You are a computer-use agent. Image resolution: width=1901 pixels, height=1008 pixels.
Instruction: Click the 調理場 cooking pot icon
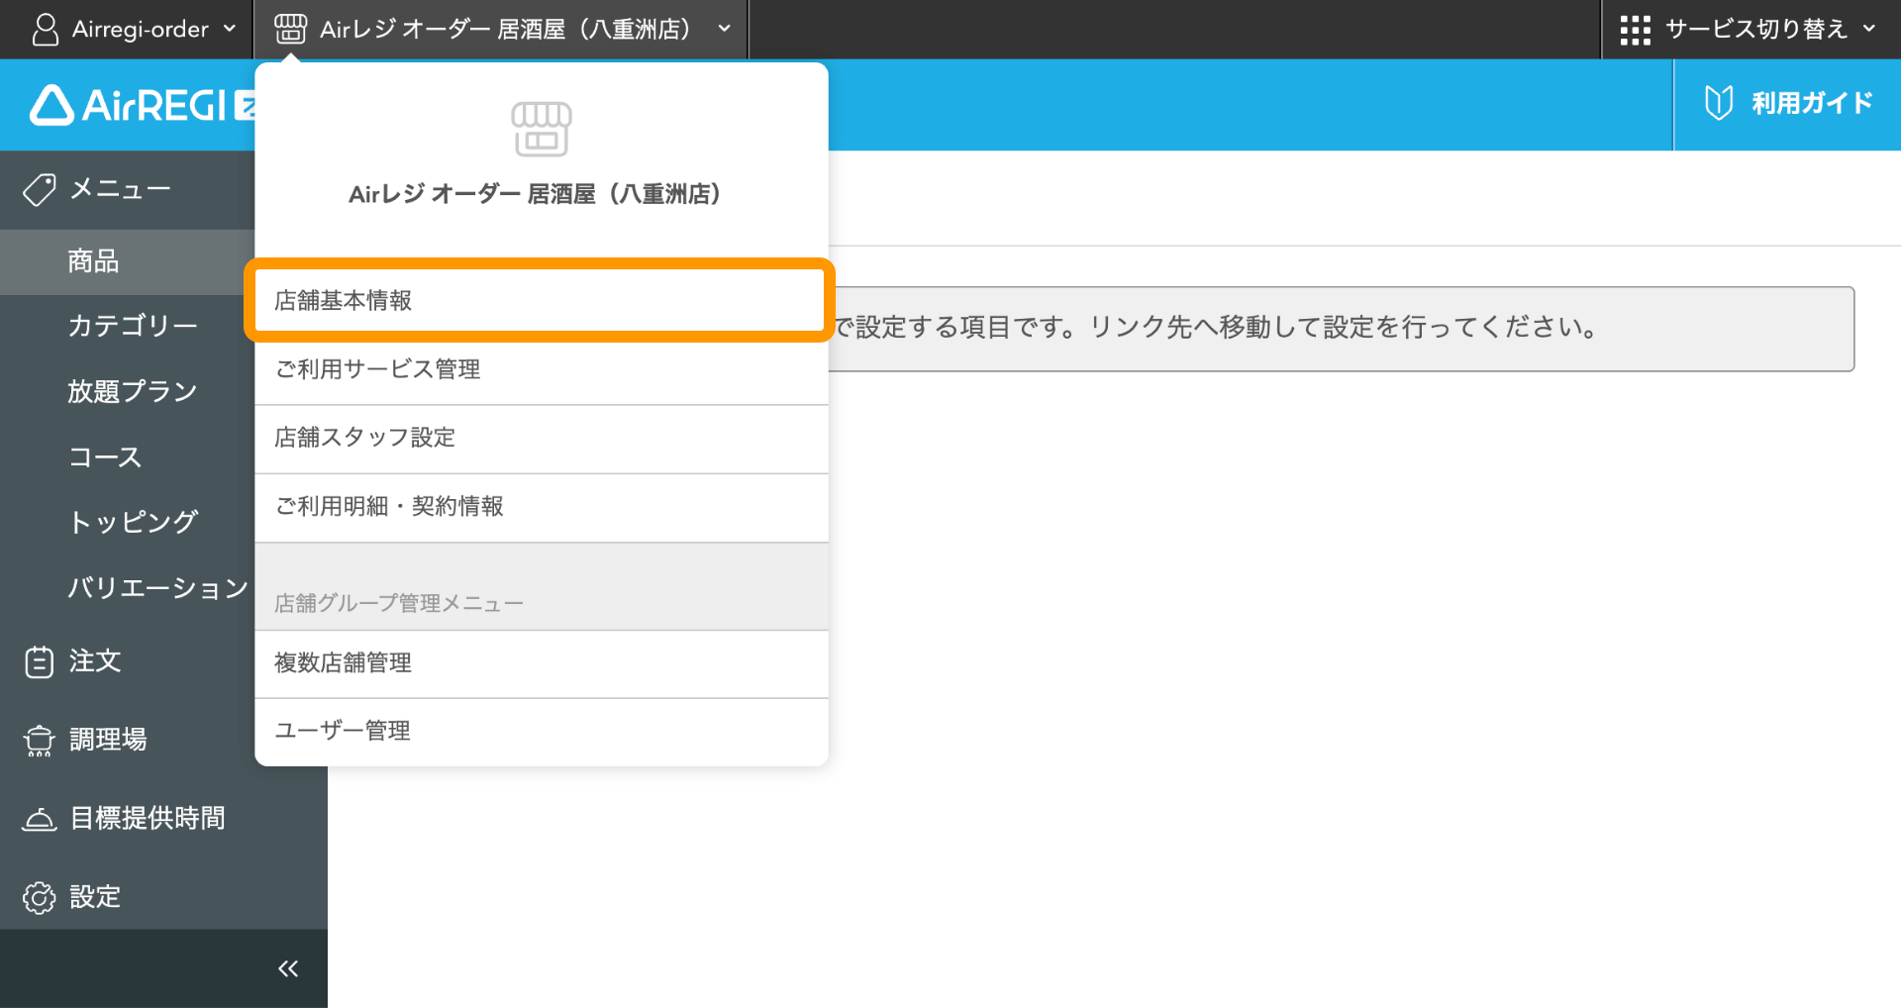40,741
